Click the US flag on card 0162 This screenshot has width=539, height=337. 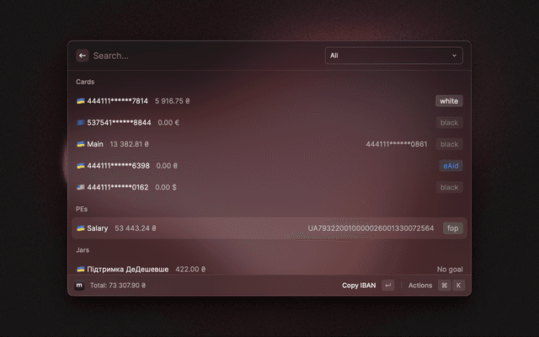click(x=81, y=188)
